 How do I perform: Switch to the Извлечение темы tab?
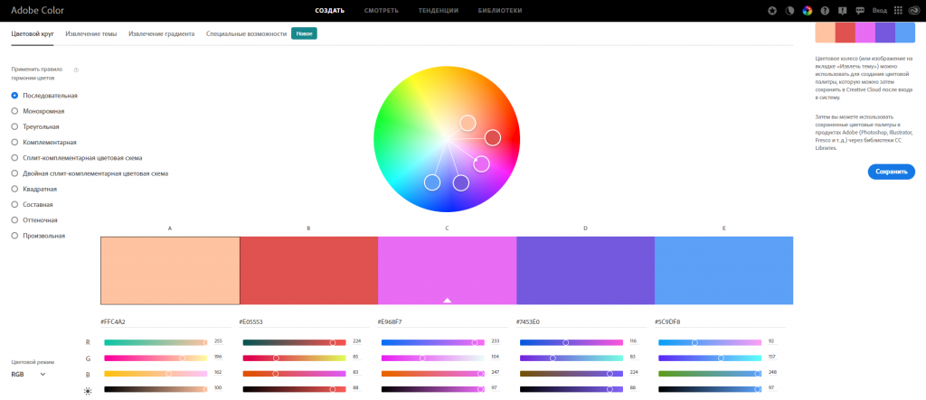tap(91, 34)
